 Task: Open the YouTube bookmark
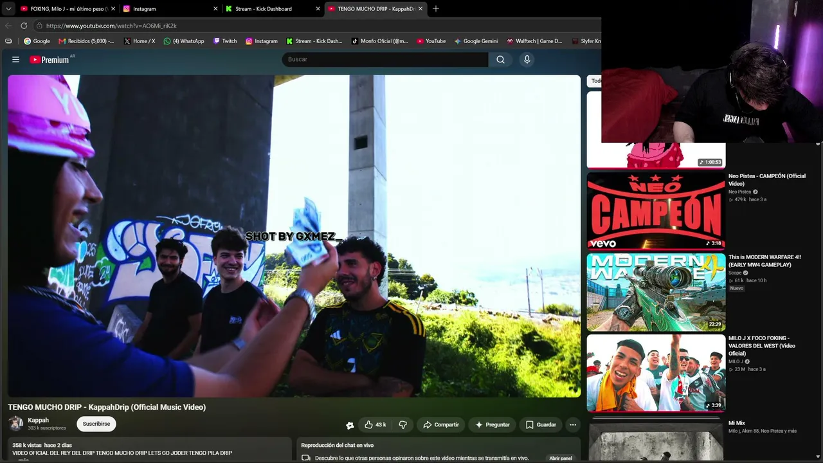[x=431, y=41]
